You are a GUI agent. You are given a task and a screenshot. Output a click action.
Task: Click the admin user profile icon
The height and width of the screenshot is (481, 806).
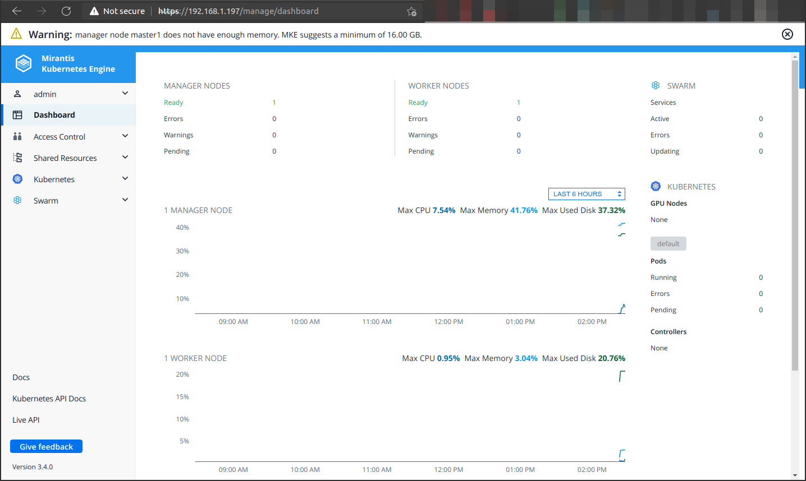tap(17, 94)
